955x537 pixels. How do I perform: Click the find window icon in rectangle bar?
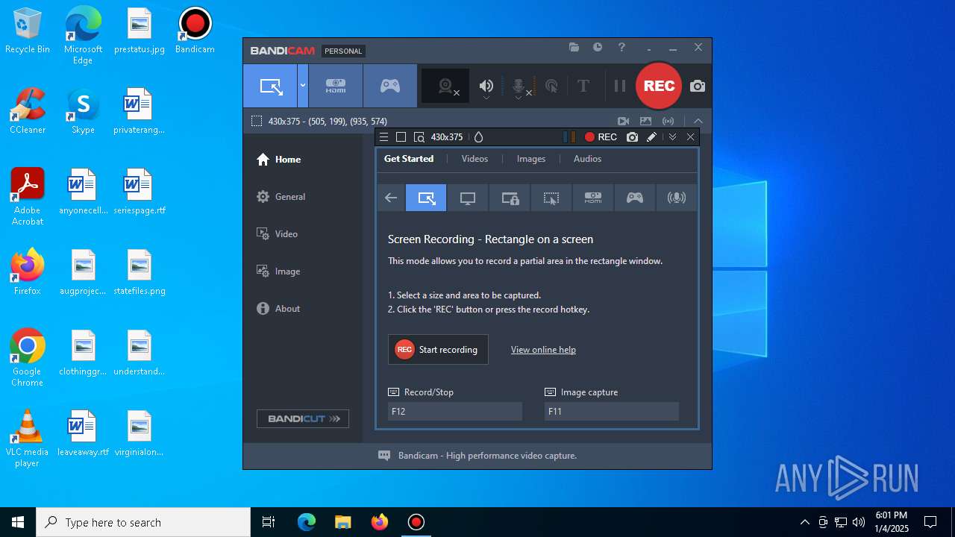tap(419, 137)
